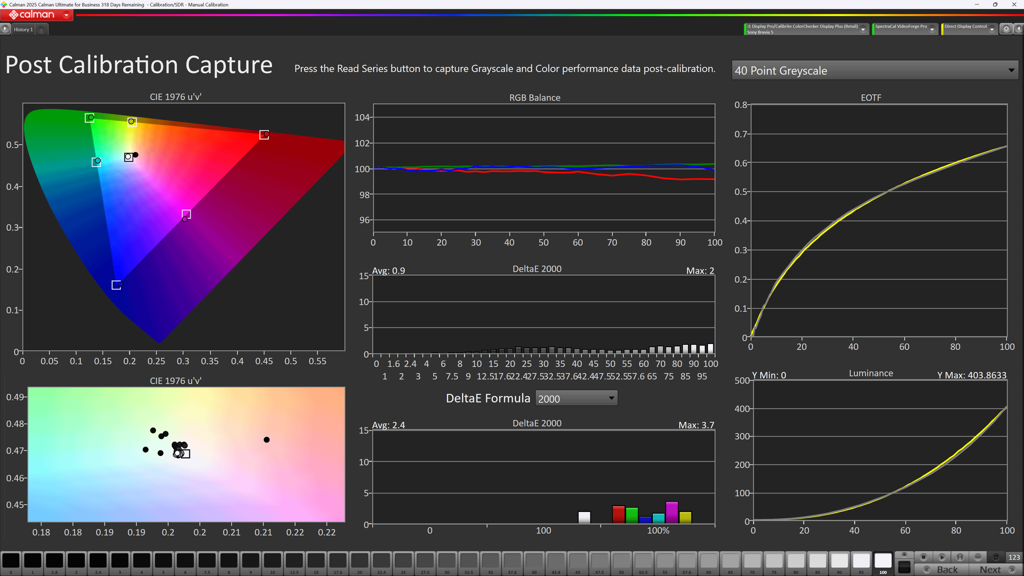
Task: Click the pattern window up arrow
Action: coord(904,555)
